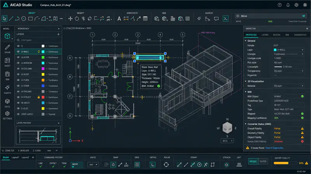Screen dimensions: 311x174
Task: Insert a Table from Annotate group
Action: click(x=145, y=19)
